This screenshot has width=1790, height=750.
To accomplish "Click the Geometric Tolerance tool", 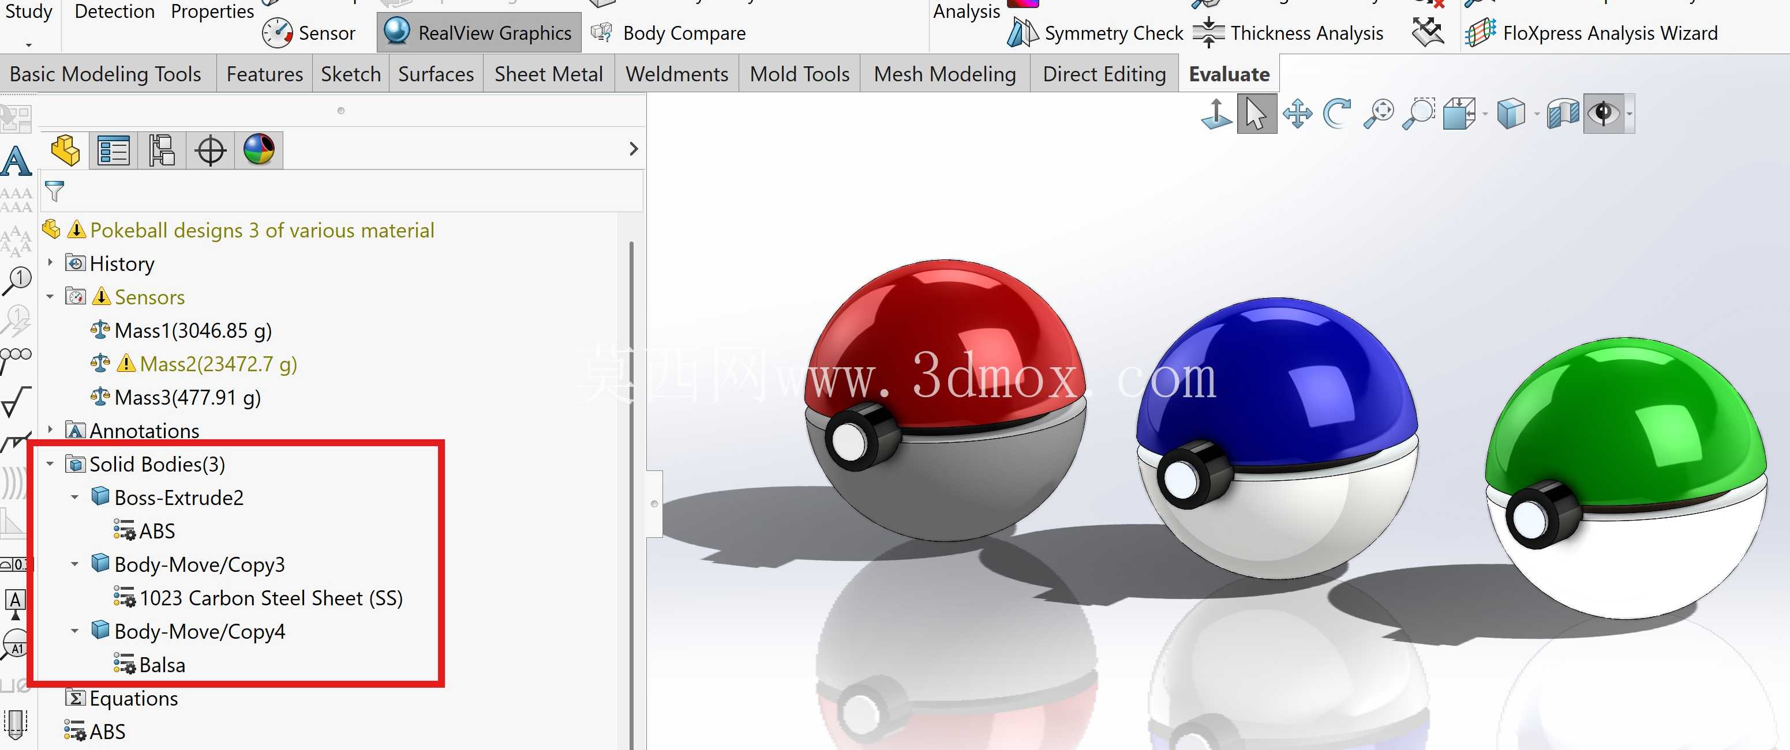I will point(14,564).
